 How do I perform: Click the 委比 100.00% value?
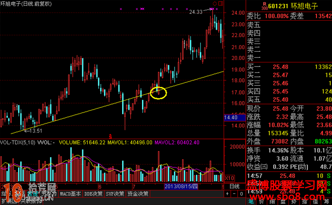coord(277,16)
